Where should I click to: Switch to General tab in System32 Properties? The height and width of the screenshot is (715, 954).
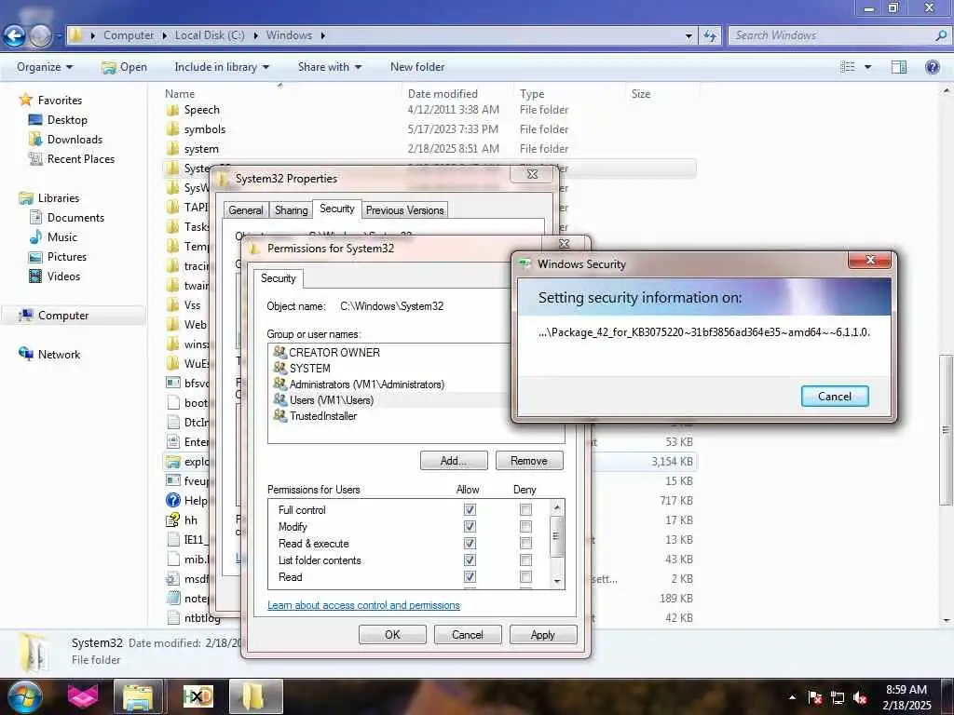click(x=246, y=209)
